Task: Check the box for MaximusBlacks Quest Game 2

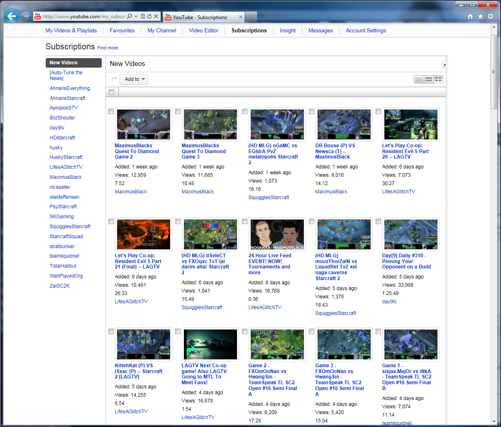Action: pos(111,112)
